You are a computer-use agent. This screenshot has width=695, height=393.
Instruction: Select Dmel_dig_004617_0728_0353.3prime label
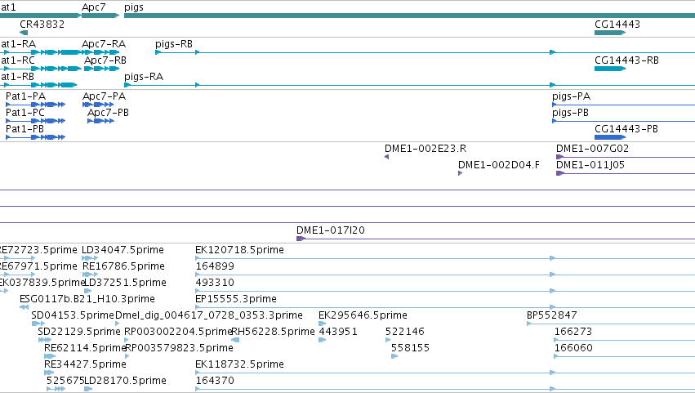(x=209, y=315)
